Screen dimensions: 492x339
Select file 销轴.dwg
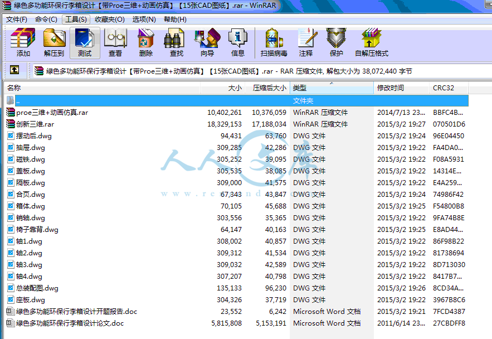tap(31, 217)
